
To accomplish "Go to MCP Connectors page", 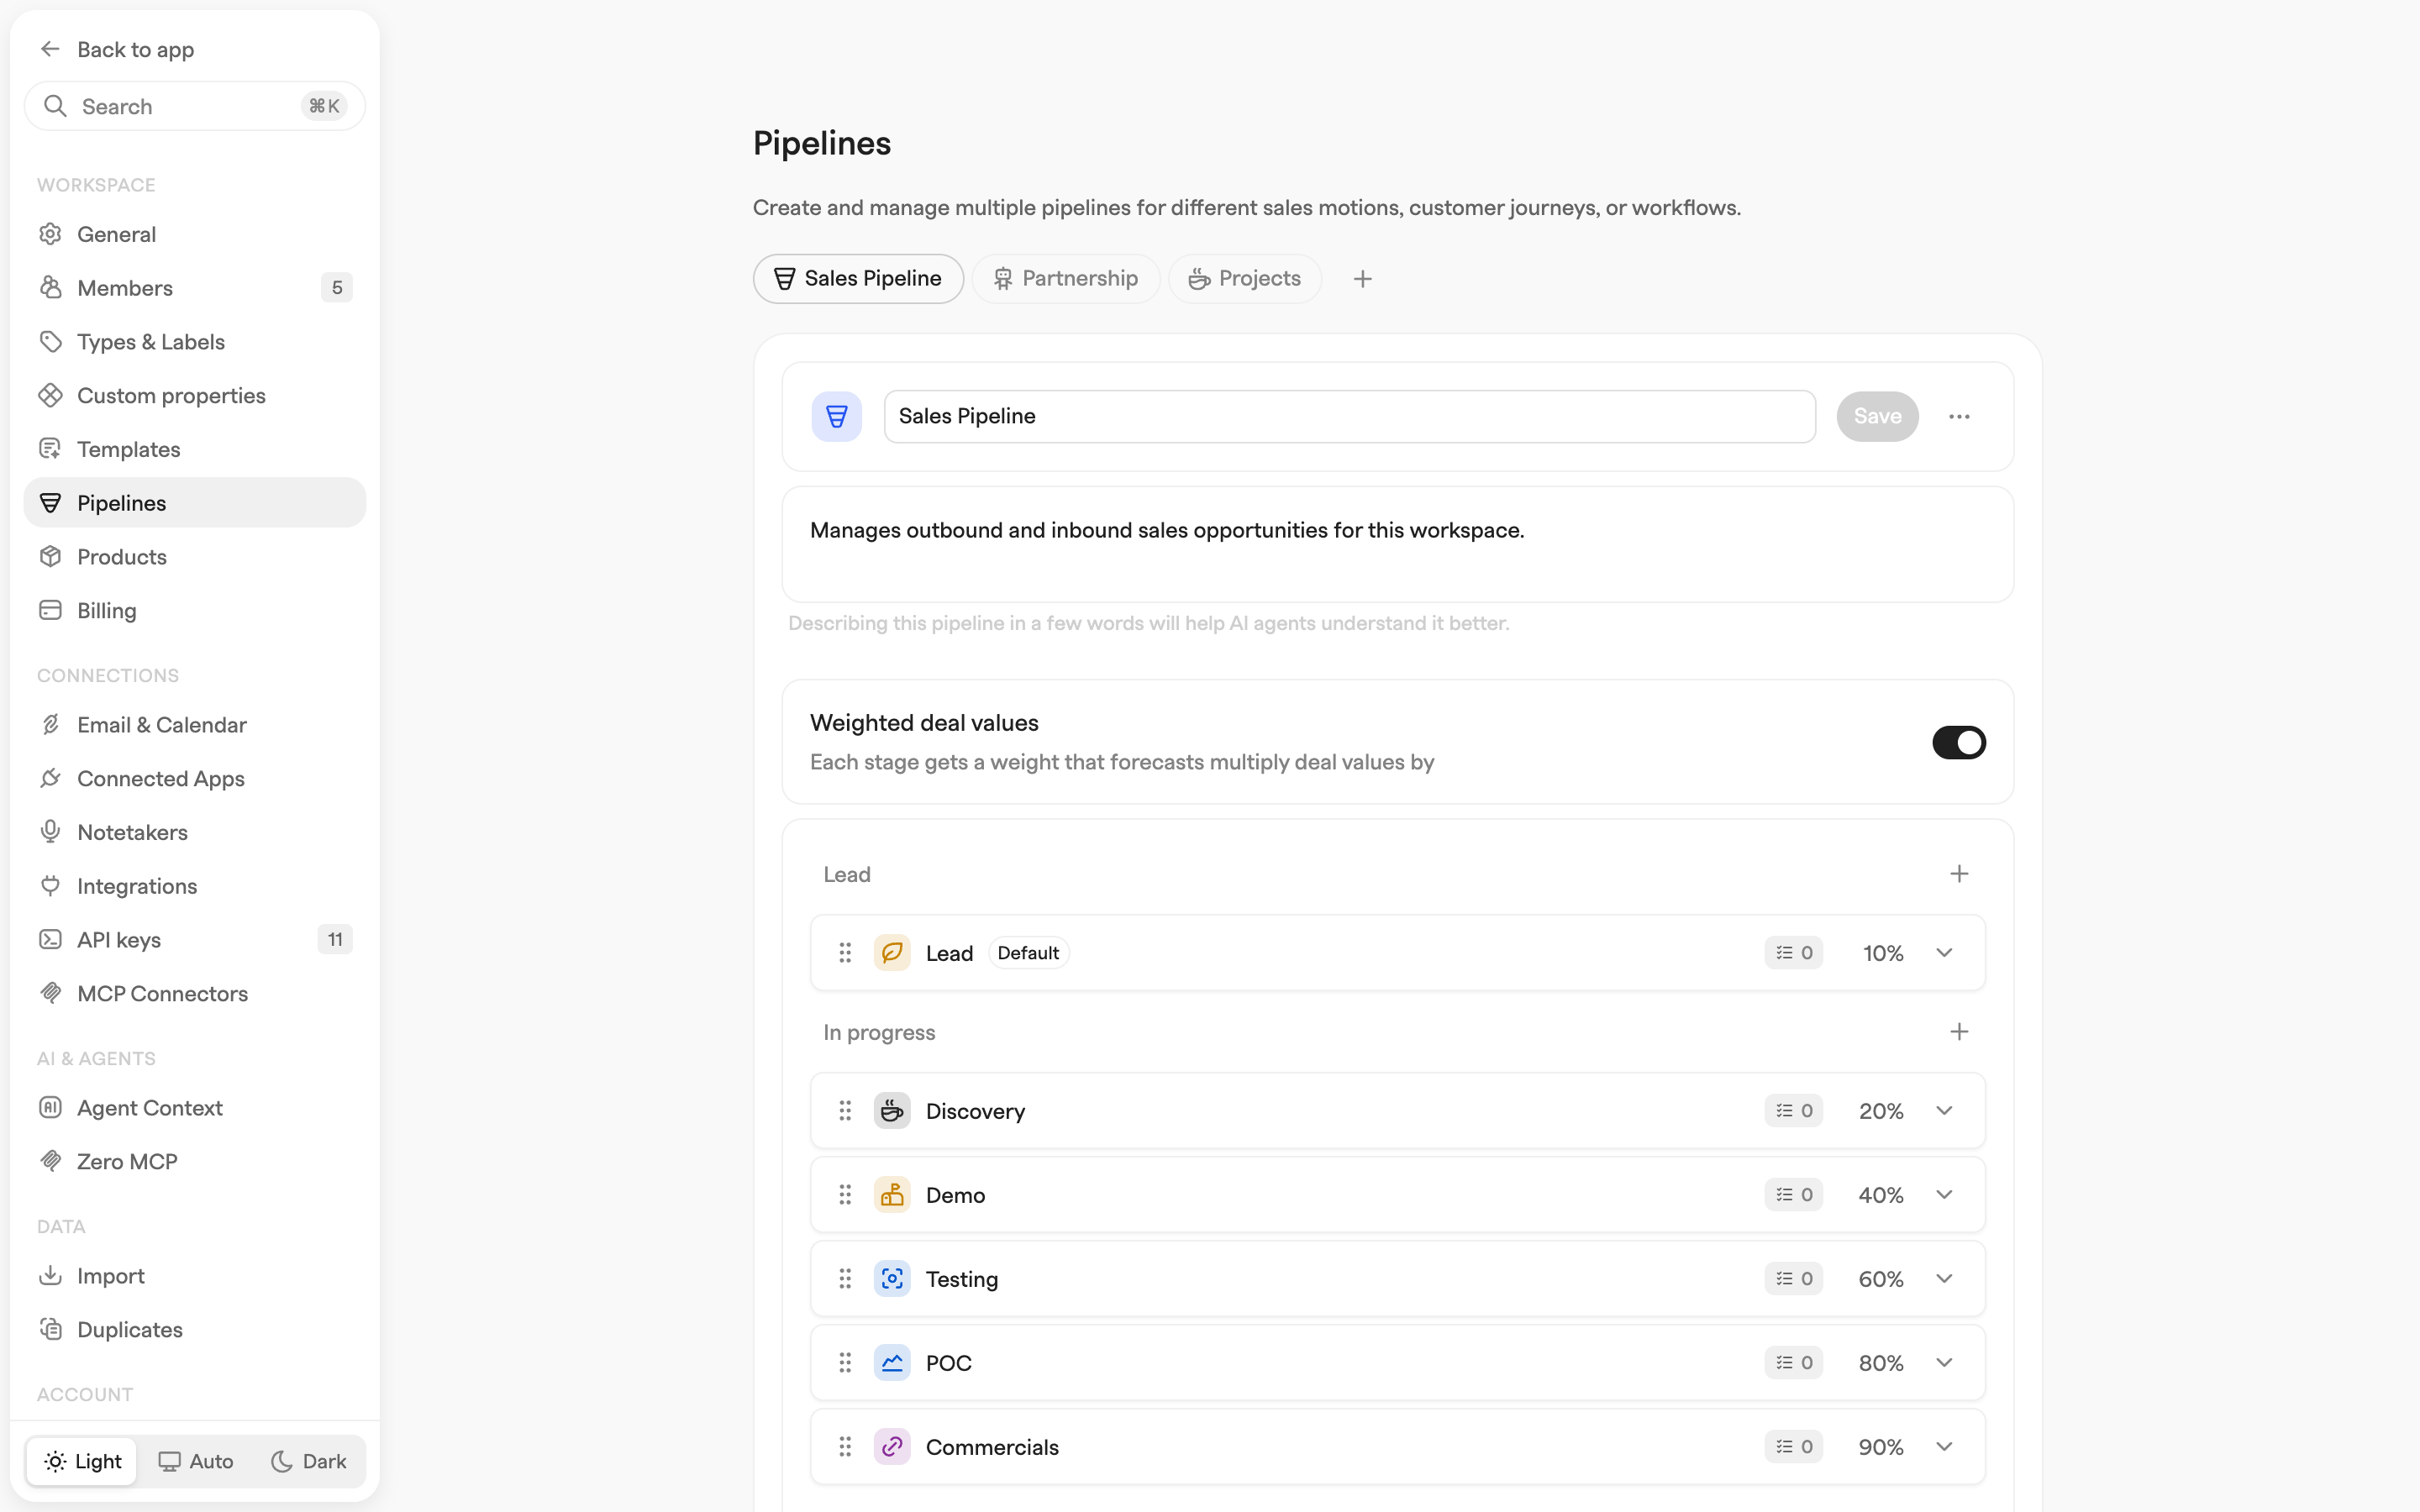I will pyautogui.click(x=195, y=993).
